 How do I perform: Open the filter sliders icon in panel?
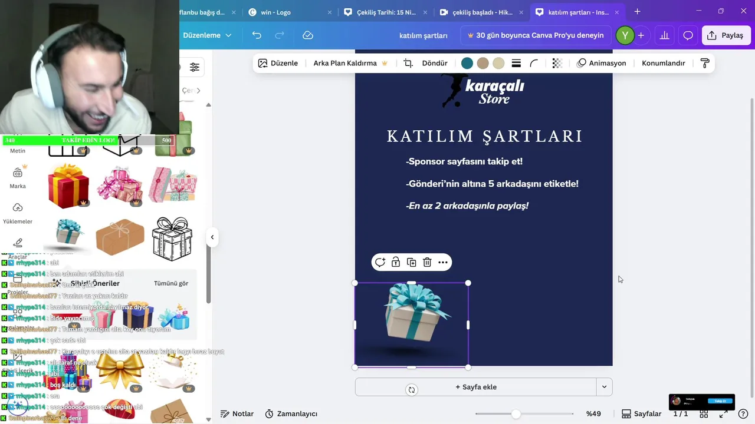(x=195, y=67)
